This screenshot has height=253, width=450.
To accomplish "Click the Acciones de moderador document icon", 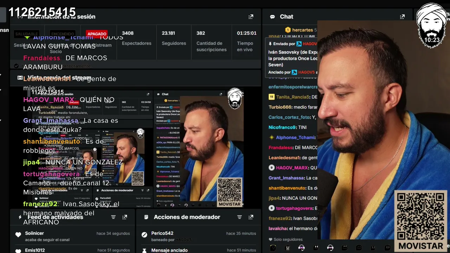I will point(146,217).
